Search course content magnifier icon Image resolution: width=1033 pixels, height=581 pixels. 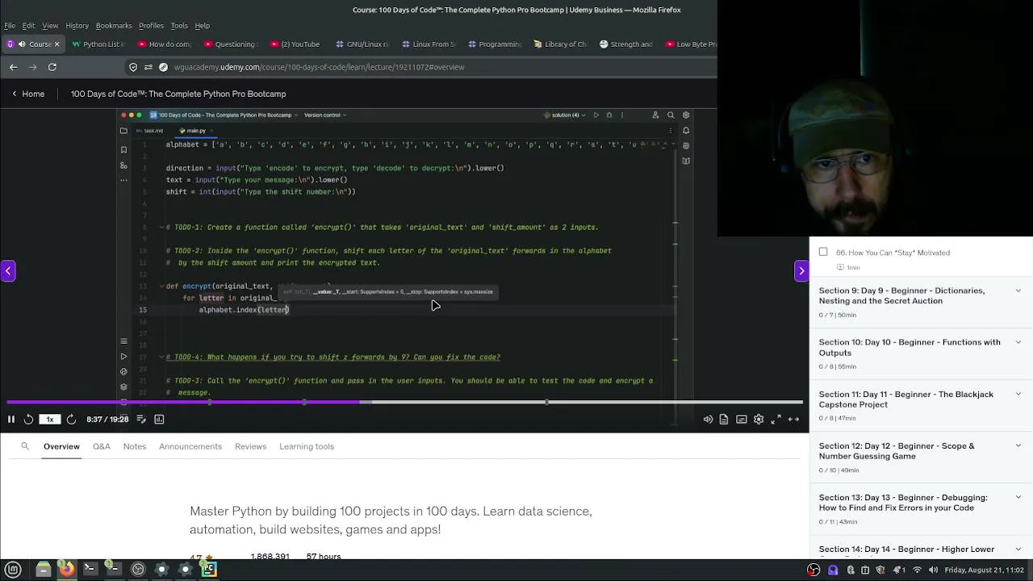click(x=25, y=446)
